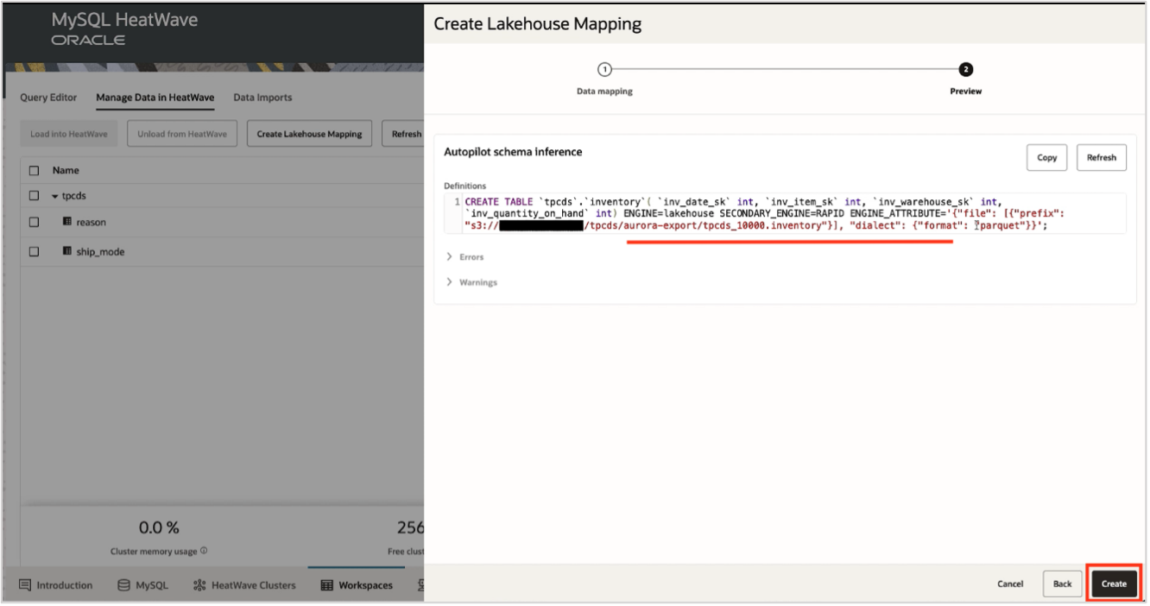
Task: Switch to the Query Editor tab
Action: click(x=47, y=97)
